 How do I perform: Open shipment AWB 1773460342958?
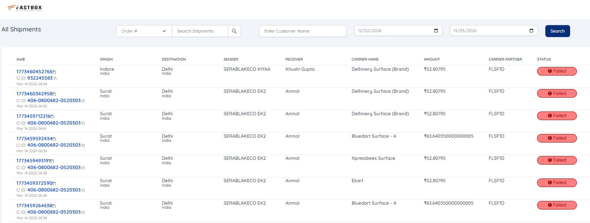[34, 94]
